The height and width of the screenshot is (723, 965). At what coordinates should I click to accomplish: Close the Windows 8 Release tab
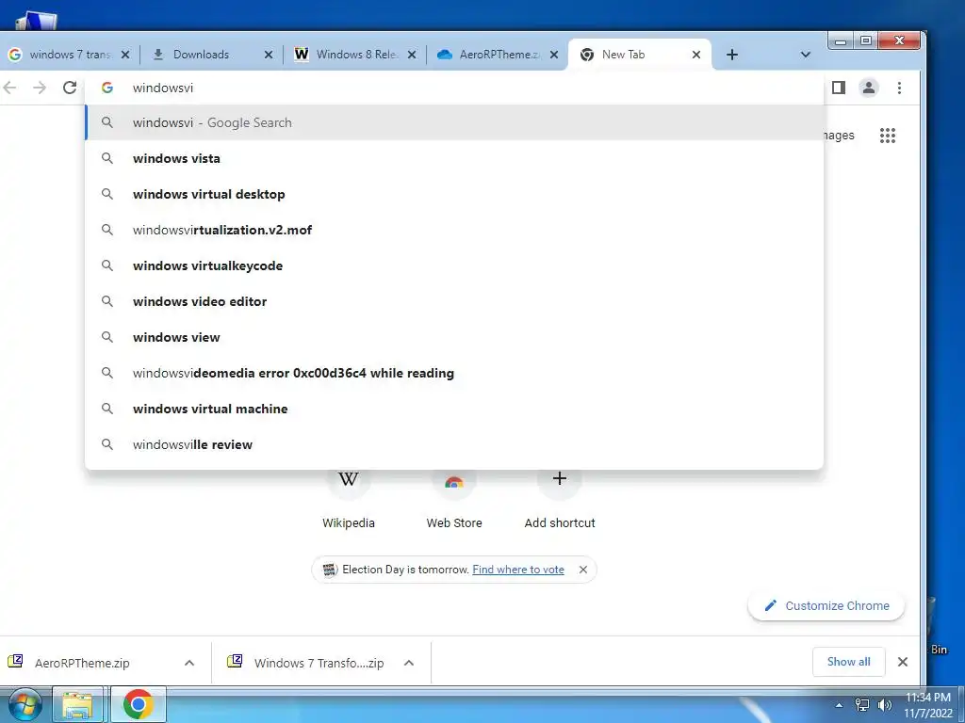pos(412,55)
